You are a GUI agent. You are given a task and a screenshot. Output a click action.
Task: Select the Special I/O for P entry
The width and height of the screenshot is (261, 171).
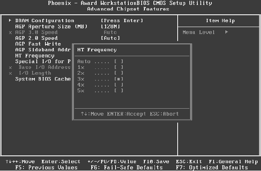43,62
